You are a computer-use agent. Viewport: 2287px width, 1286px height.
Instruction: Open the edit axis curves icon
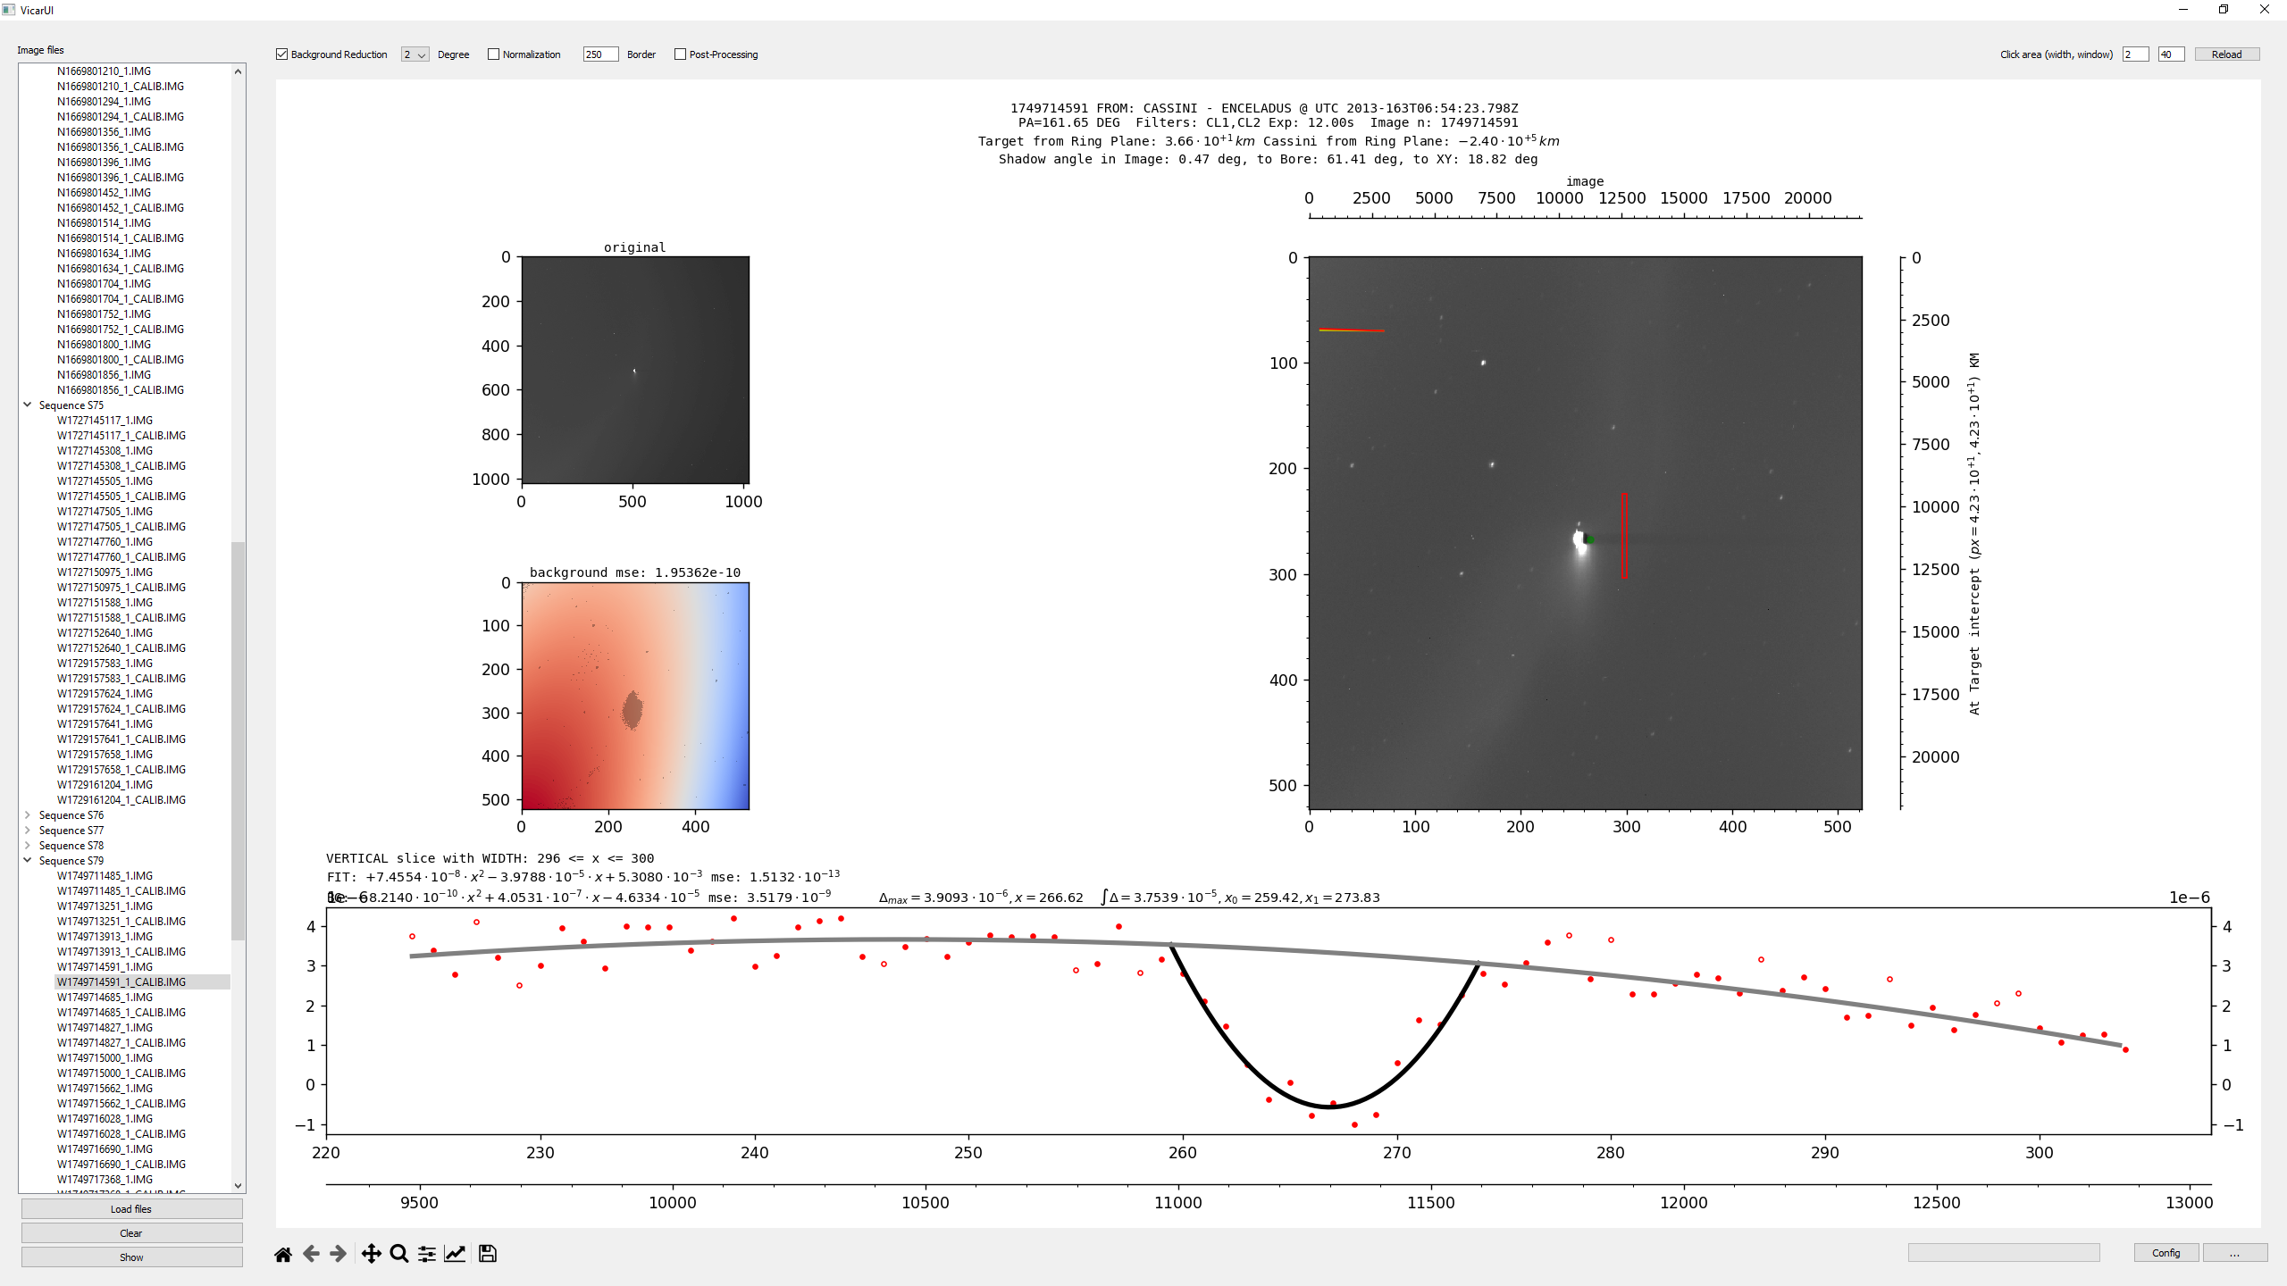point(455,1254)
